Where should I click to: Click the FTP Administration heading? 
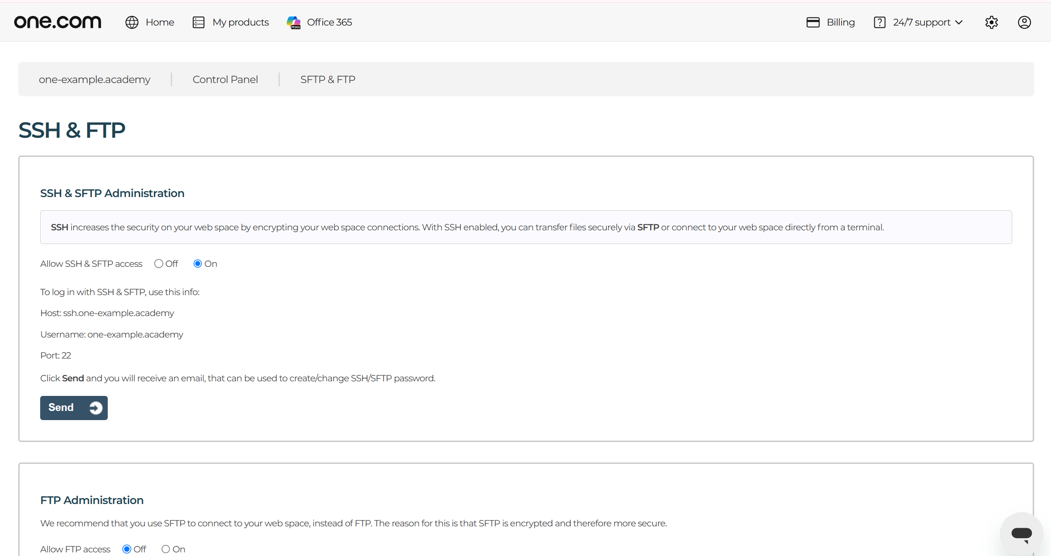point(92,500)
